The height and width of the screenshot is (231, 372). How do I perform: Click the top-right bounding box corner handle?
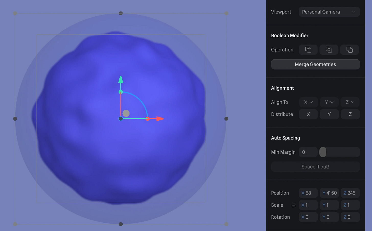(226, 13)
